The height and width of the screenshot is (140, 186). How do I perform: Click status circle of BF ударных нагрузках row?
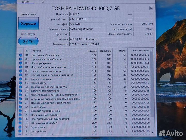pos(20,95)
